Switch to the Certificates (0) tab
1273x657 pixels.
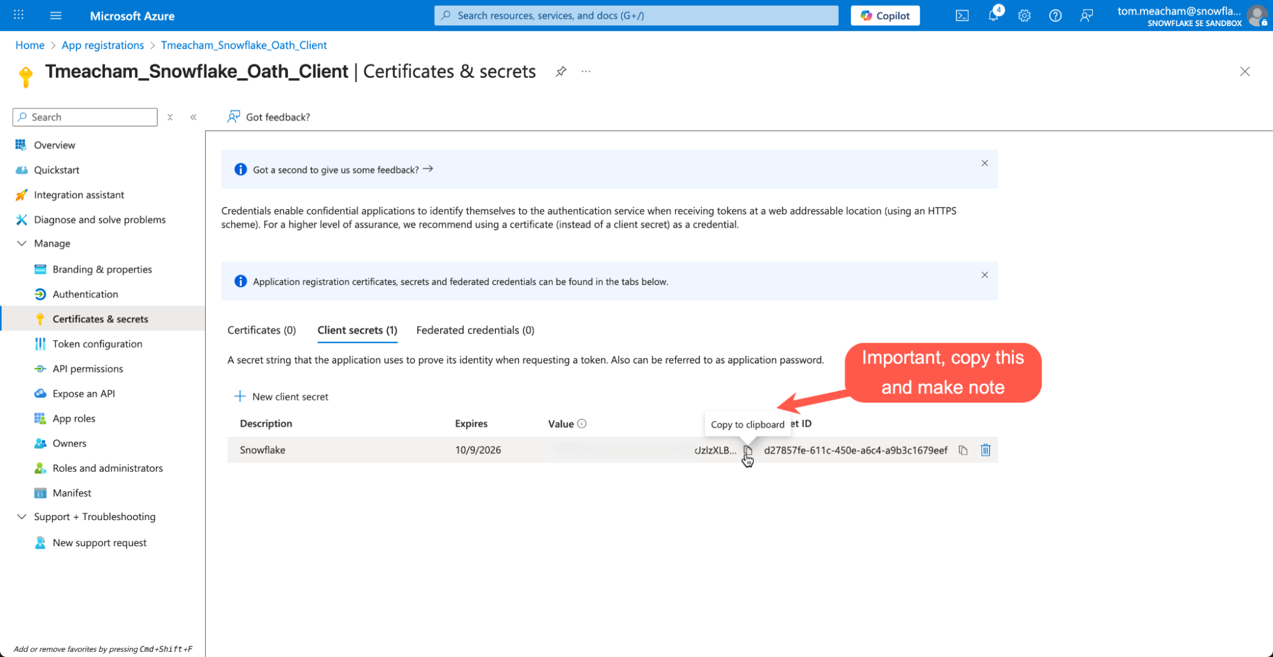coord(261,330)
